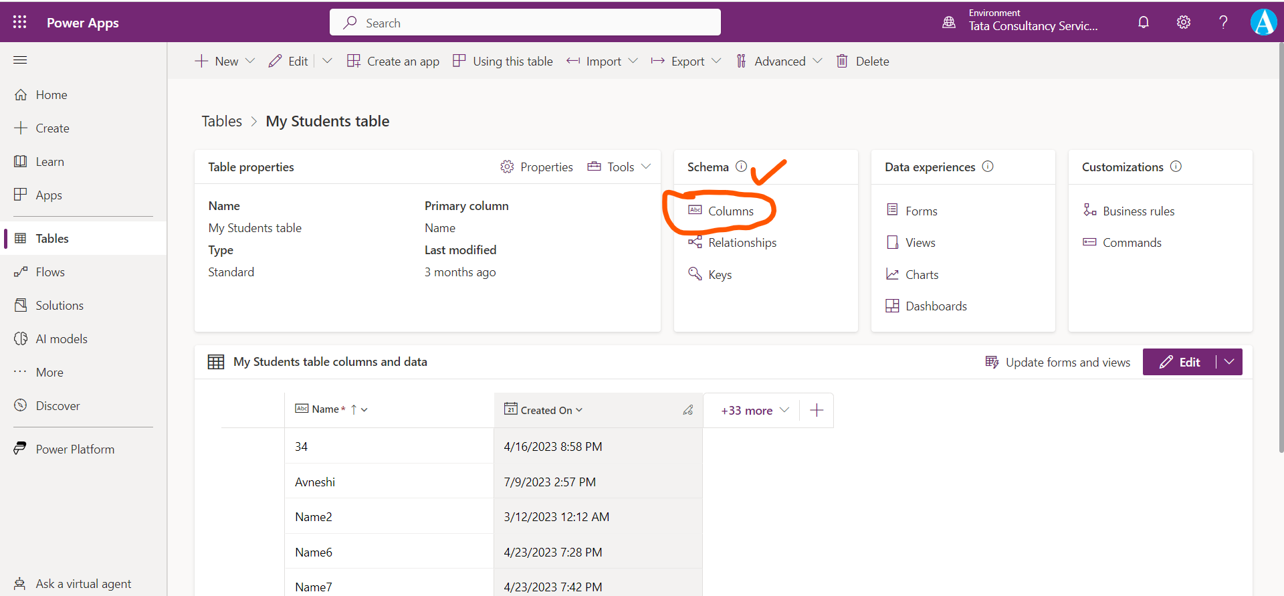1284x596 pixels.
Task: Click the Created On column edit icon
Action: coord(687,410)
